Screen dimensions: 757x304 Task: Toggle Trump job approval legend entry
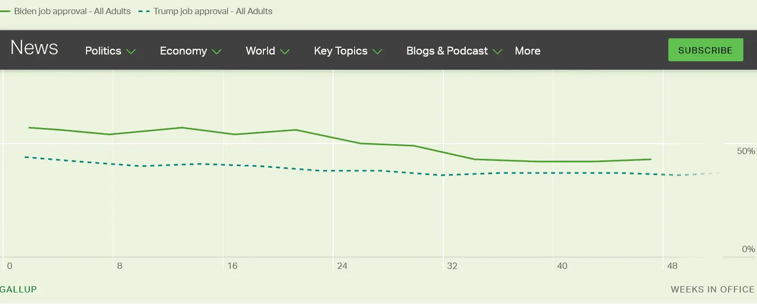click(213, 11)
